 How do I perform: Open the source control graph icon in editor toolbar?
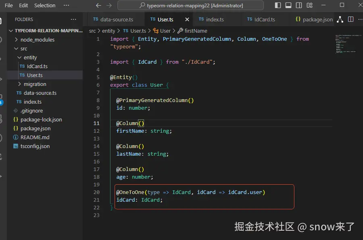tap(340, 19)
